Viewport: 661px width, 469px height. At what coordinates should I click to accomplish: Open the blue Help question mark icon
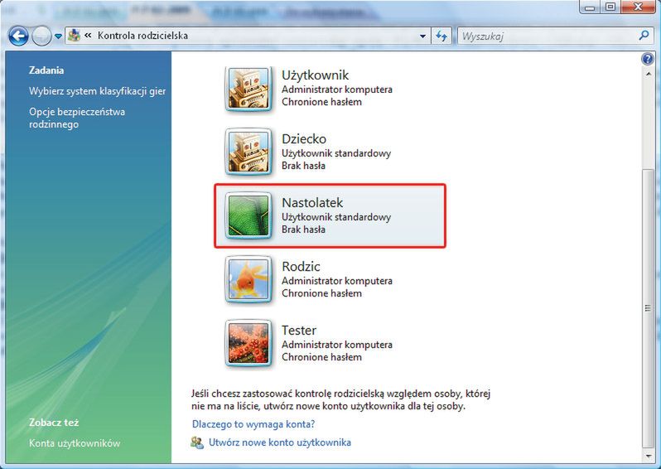(648, 59)
